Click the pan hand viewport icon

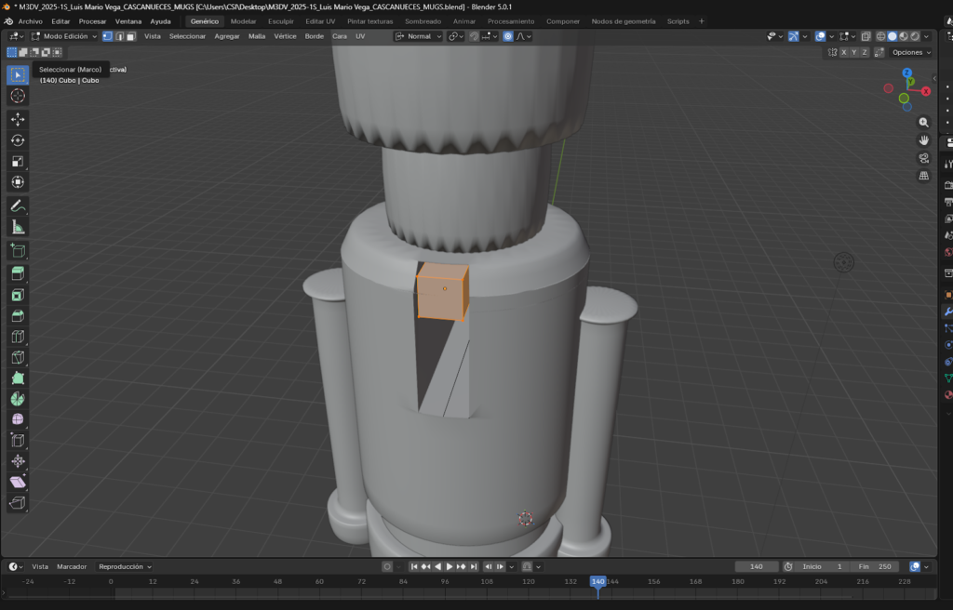923,139
